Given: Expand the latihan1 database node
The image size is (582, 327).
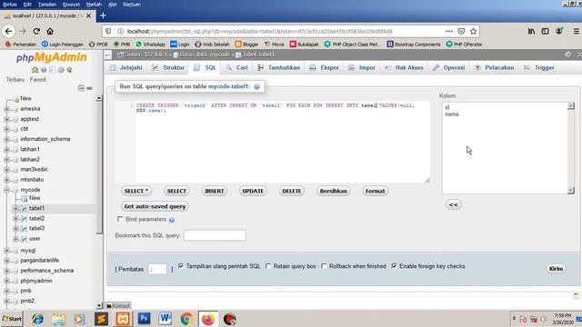Looking at the screenshot, I should pyautogui.click(x=6, y=149).
